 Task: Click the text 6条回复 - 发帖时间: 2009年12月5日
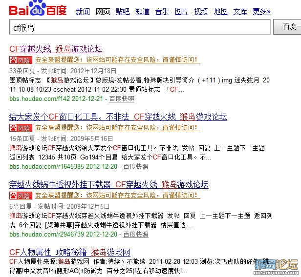point(60,206)
